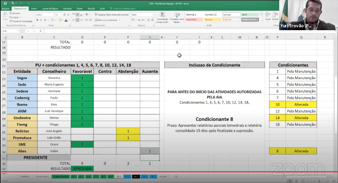The image size is (338, 183).
Task: Click the fill color bucket icon
Action: coord(60,20)
